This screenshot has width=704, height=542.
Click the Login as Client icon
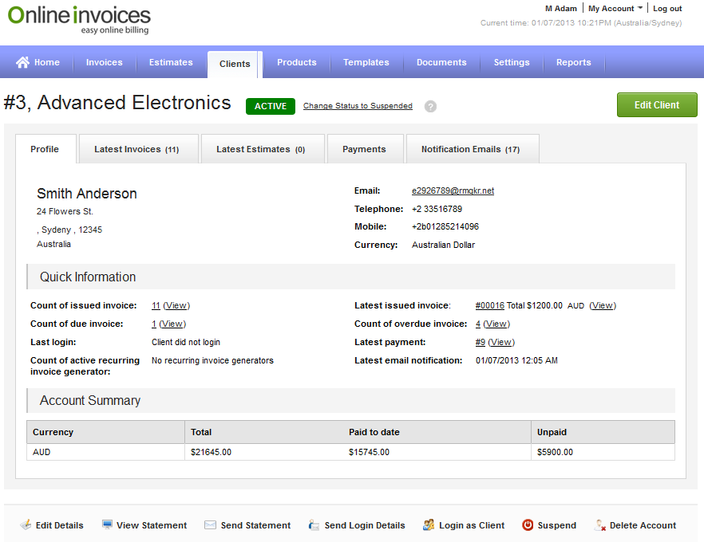pyautogui.click(x=429, y=525)
